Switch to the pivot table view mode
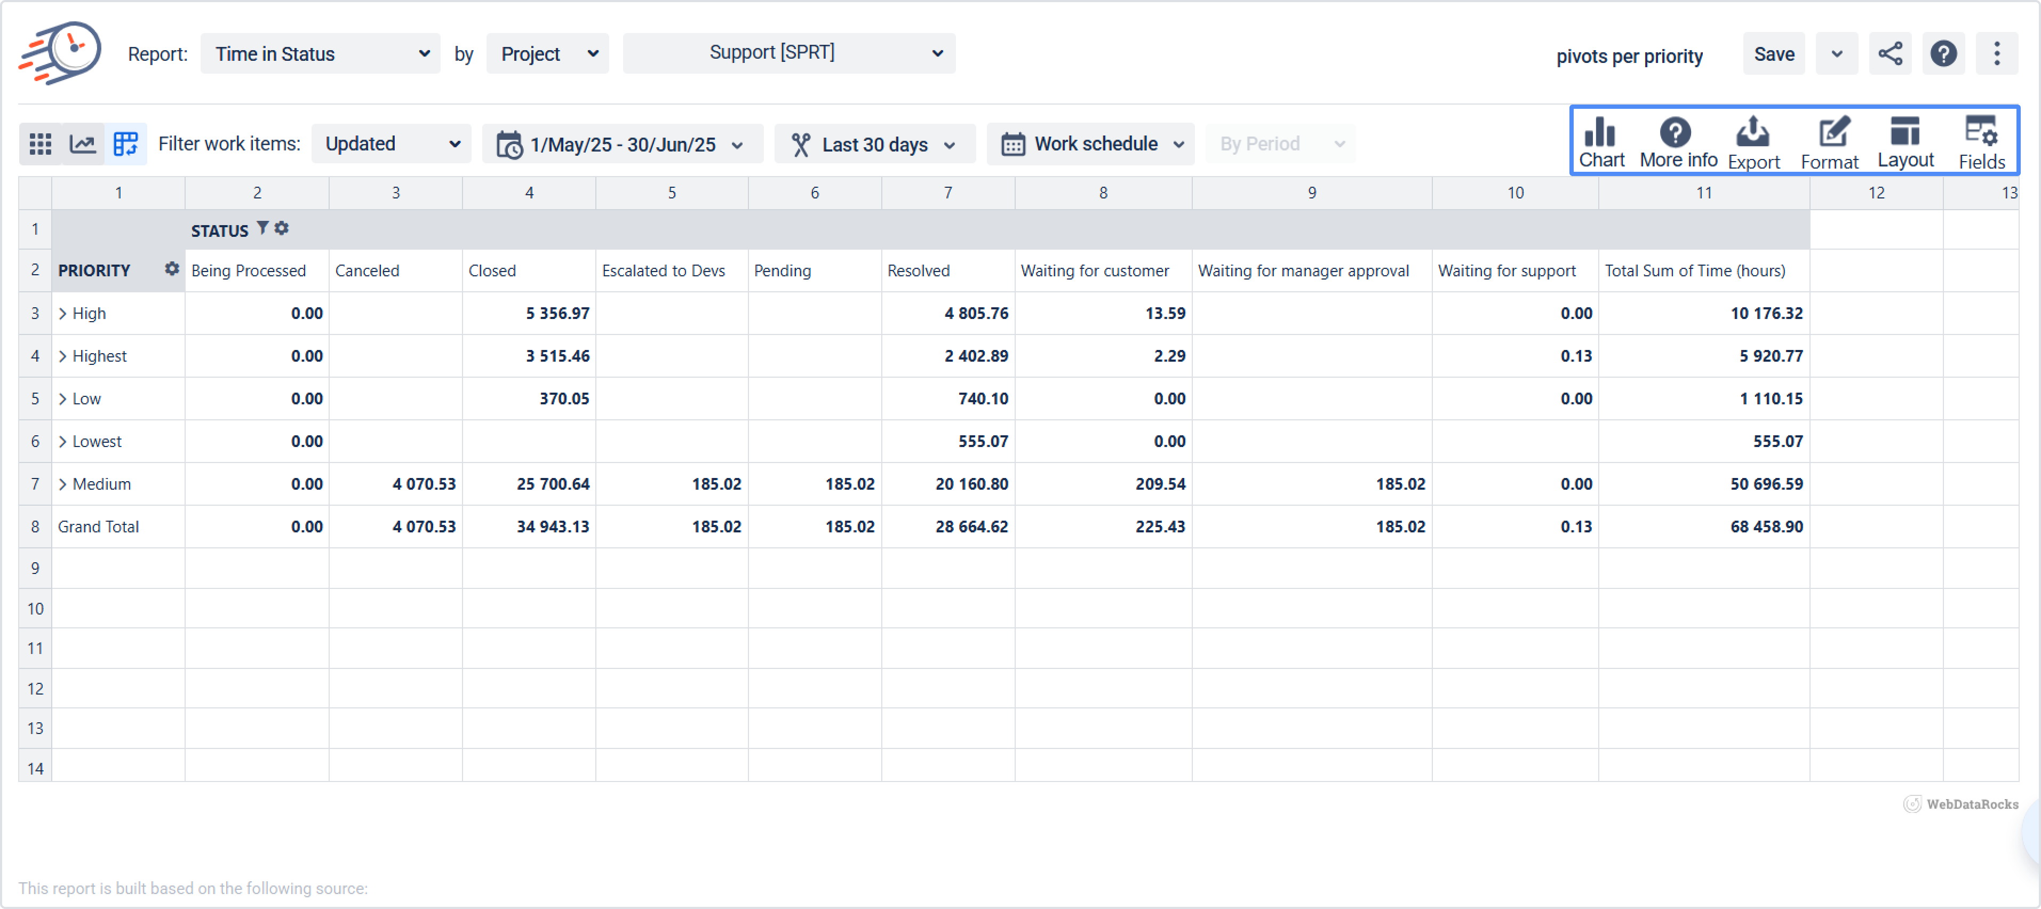Screen dimensions: 2041x909 tap(126, 143)
